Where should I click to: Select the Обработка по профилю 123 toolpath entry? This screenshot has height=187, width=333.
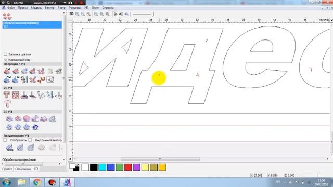32,25
